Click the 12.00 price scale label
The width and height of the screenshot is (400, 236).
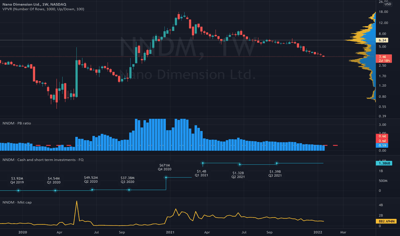(x=383, y=23)
